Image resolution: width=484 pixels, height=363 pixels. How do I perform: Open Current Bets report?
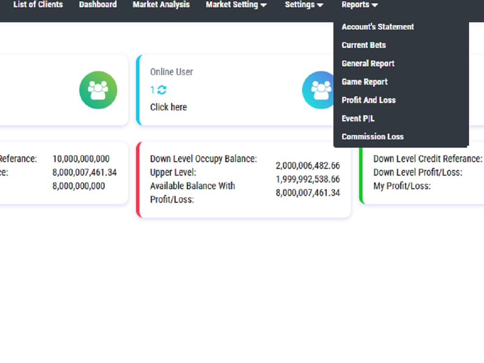coord(363,45)
